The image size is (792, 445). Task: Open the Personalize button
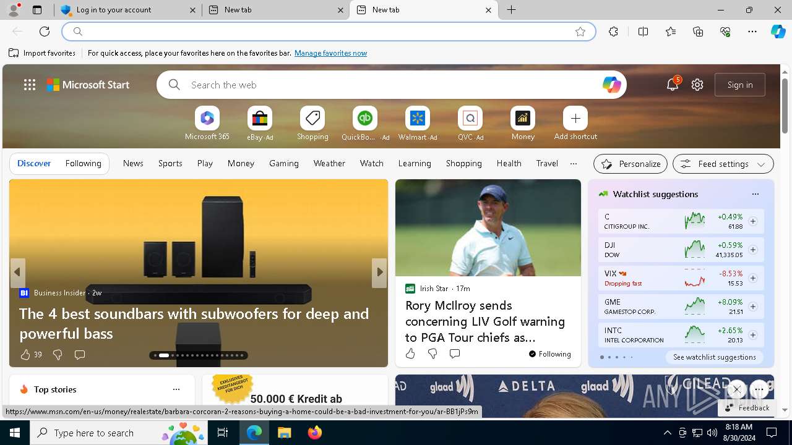pyautogui.click(x=631, y=164)
